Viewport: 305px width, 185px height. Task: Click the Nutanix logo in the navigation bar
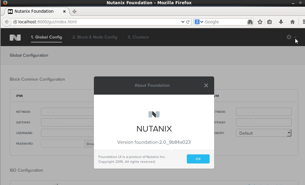click(15, 37)
